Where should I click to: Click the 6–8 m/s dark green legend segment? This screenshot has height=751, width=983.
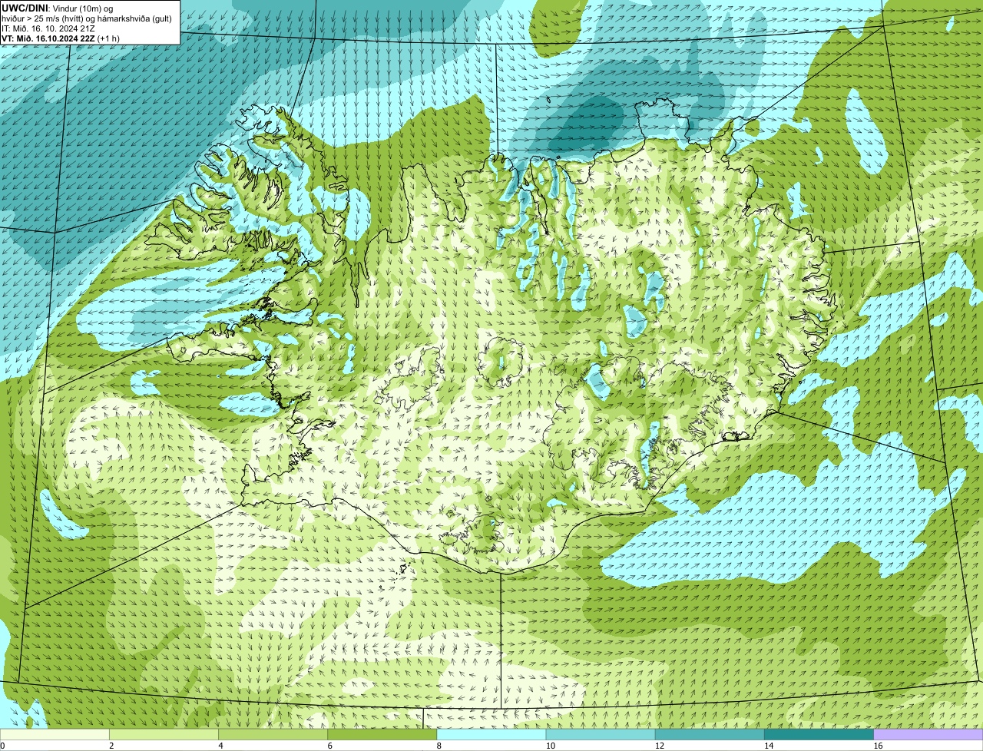coord(382,735)
